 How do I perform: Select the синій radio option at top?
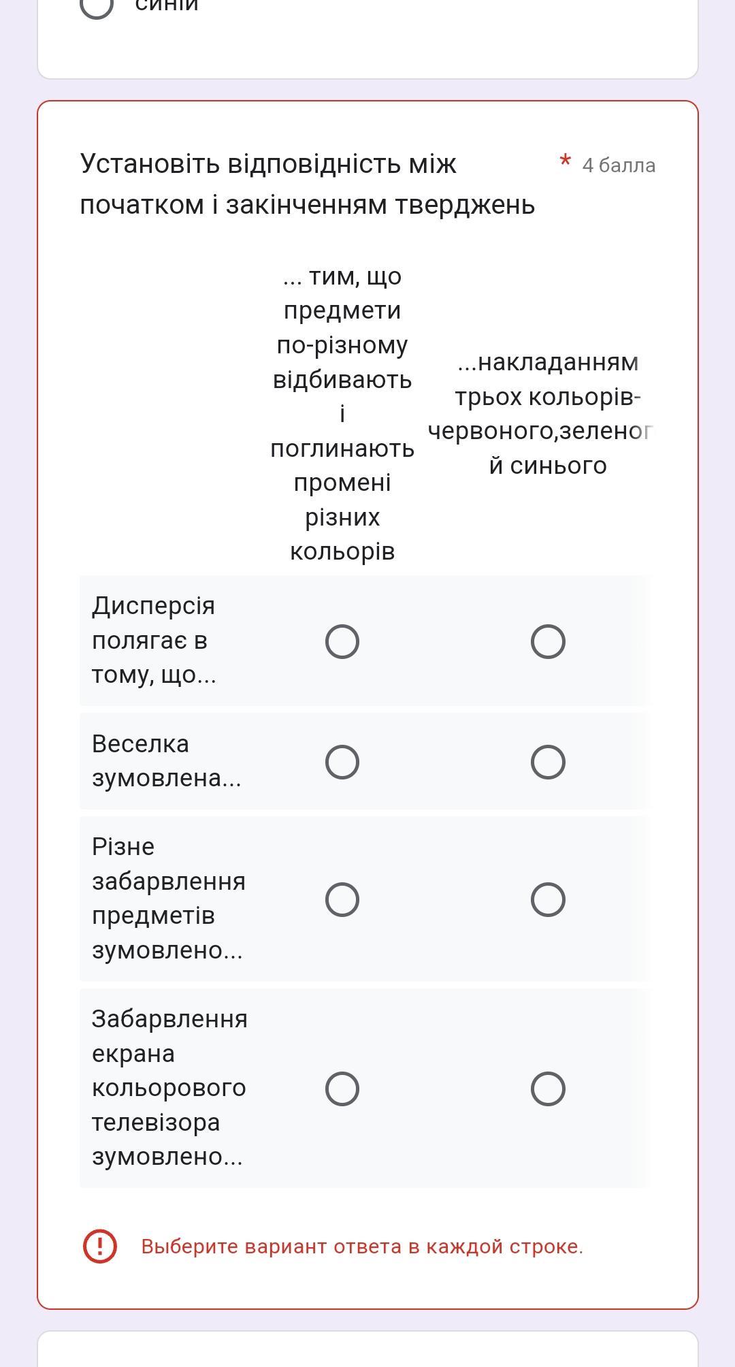97,5
